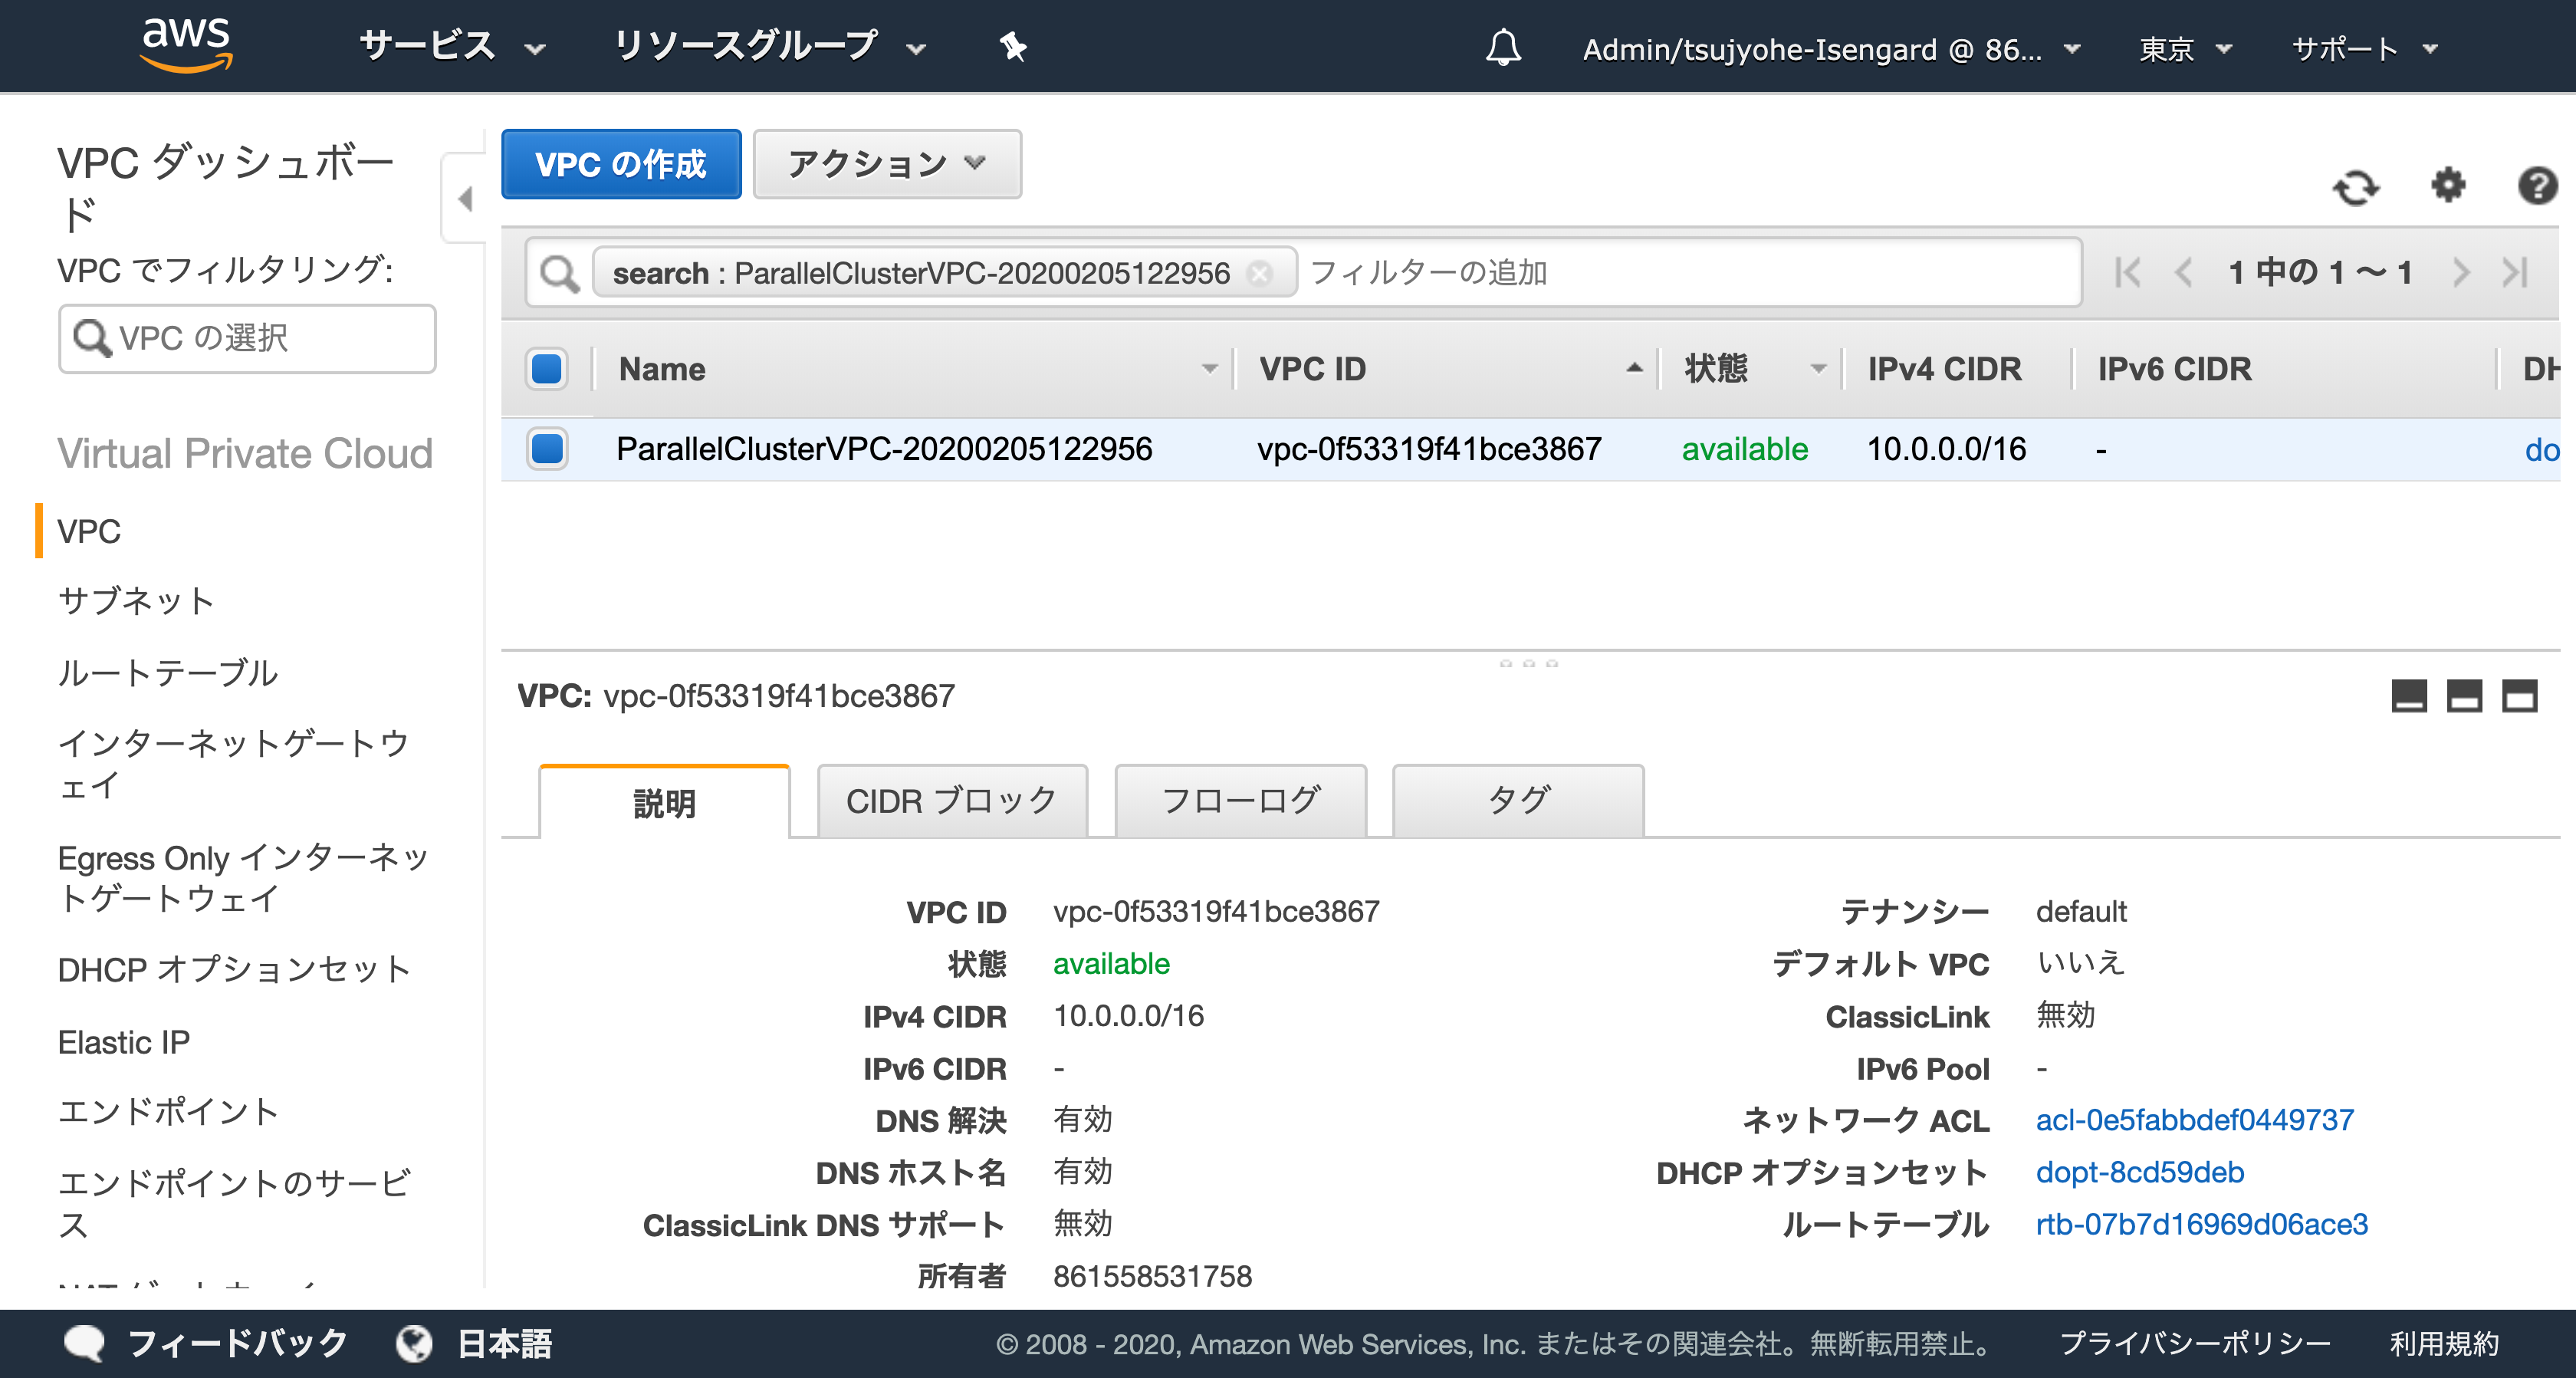
Task: Open the notifications bell
Action: pos(1503,47)
